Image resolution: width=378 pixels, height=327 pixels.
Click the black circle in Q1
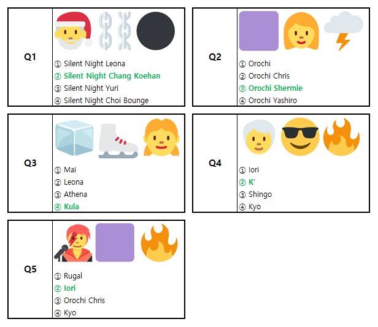pos(156,31)
